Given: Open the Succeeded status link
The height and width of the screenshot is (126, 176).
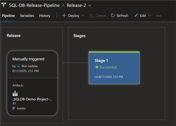Looking at the screenshot, I should (x=108, y=67).
